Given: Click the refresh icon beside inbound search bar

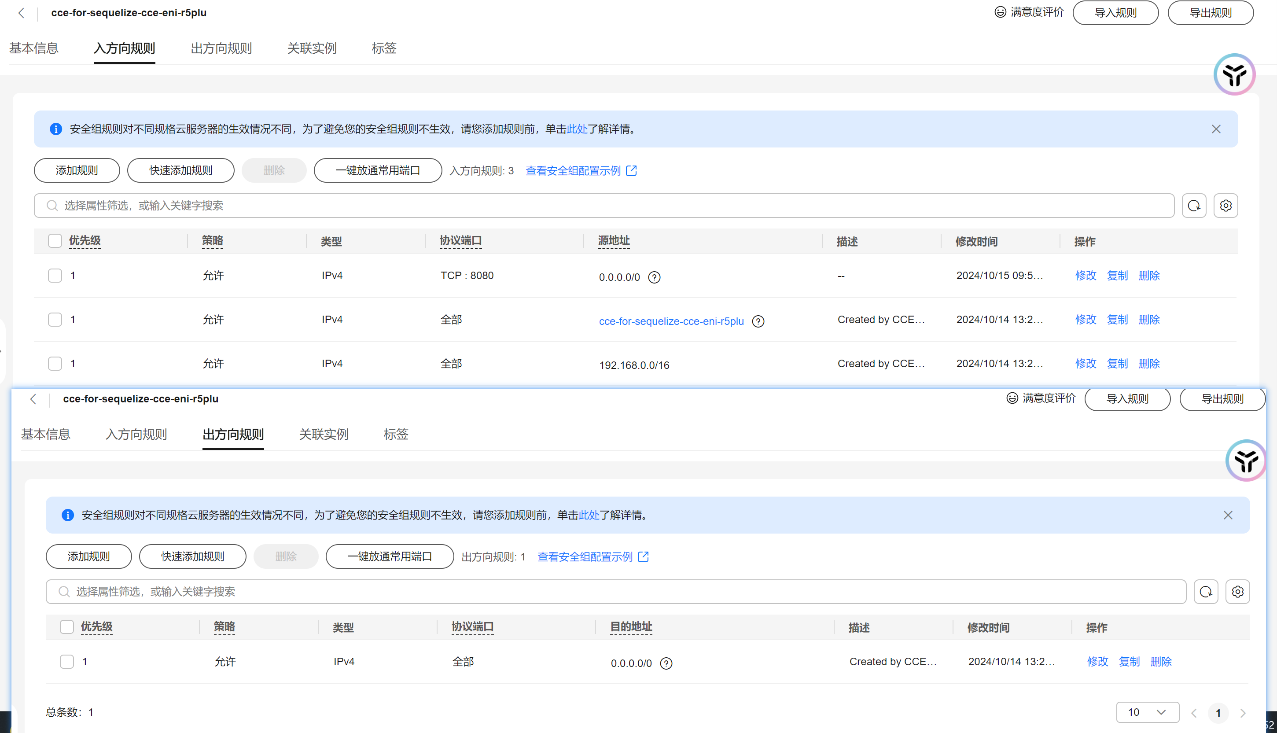Looking at the screenshot, I should (x=1193, y=206).
